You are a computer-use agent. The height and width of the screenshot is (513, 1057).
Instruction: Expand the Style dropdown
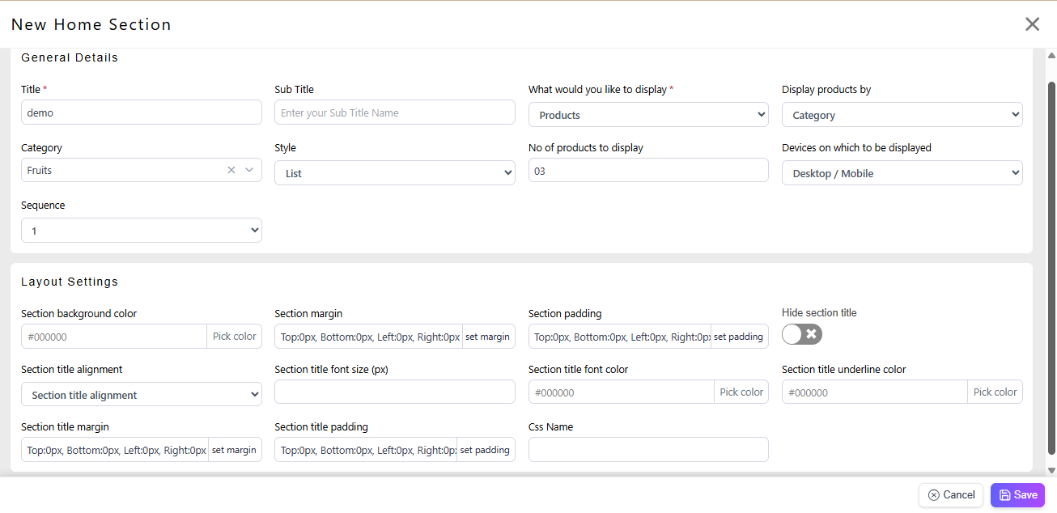click(394, 173)
